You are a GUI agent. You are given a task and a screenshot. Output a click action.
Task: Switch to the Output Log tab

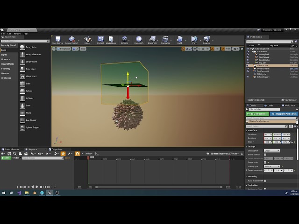(x=56, y=149)
